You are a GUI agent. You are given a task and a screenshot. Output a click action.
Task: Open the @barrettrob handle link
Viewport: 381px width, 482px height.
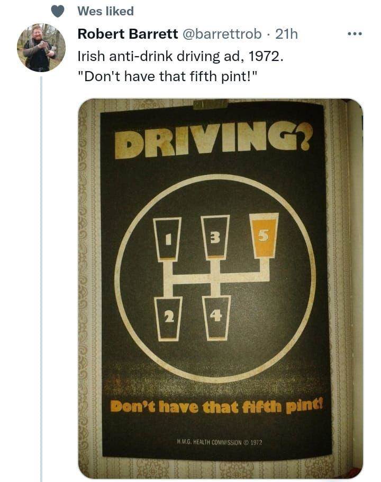point(222,34)
